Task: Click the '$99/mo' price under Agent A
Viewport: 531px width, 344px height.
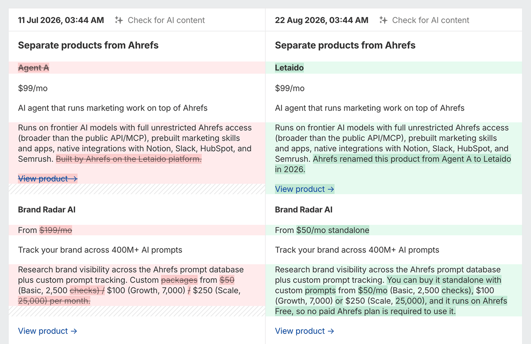Action: 33,88
